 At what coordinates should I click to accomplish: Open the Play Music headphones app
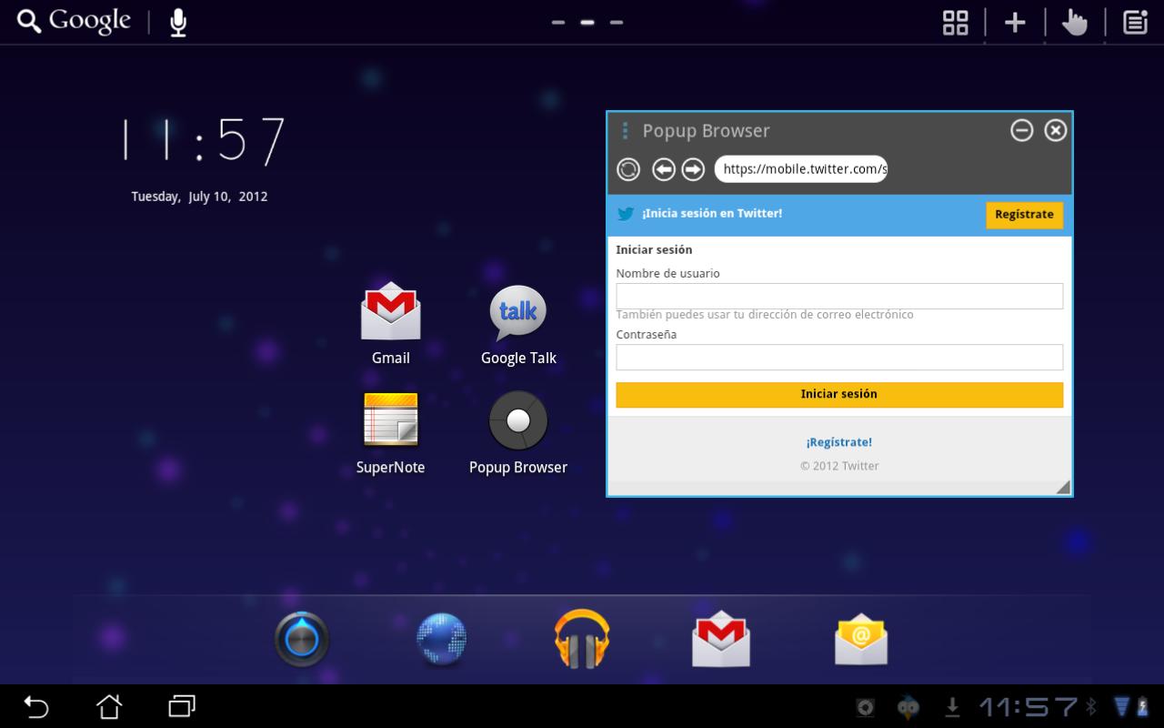click(x=582, y=639)
